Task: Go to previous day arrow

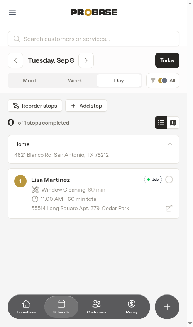Action: [x=15, y=60]
